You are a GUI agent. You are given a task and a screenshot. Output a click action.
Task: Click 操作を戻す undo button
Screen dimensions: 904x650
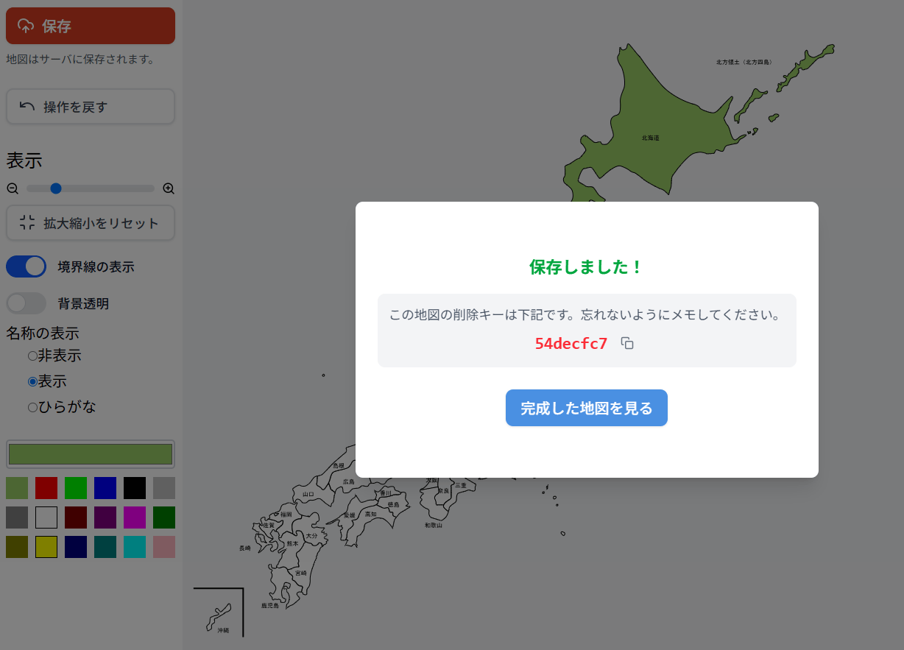point(90,107)
